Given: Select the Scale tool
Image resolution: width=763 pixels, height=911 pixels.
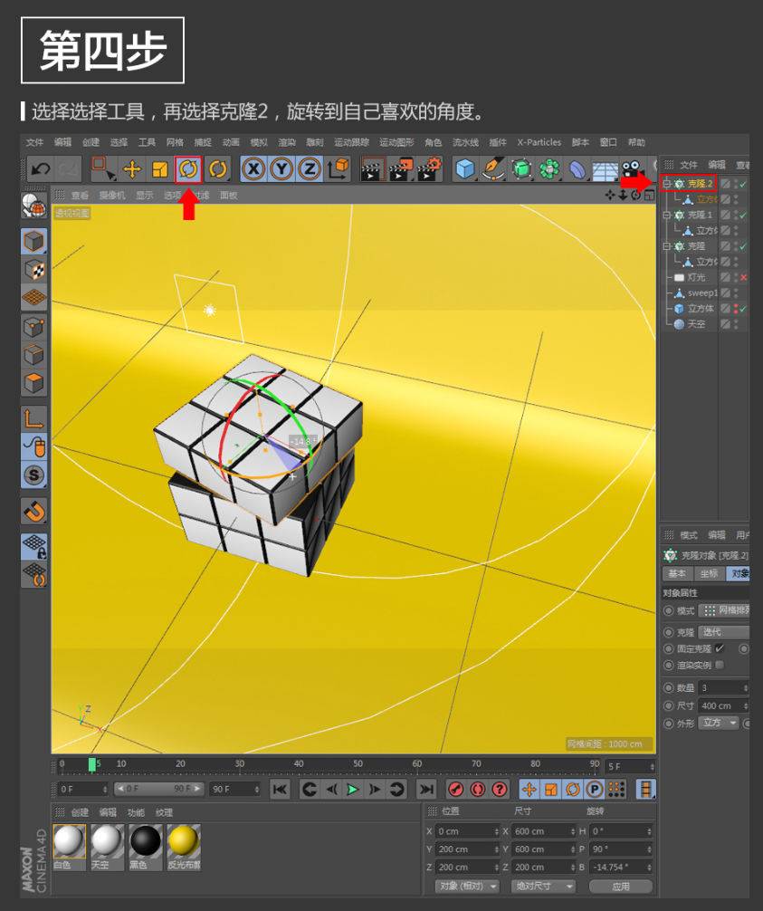Looking at the screenshot, I should pos(160,168).
